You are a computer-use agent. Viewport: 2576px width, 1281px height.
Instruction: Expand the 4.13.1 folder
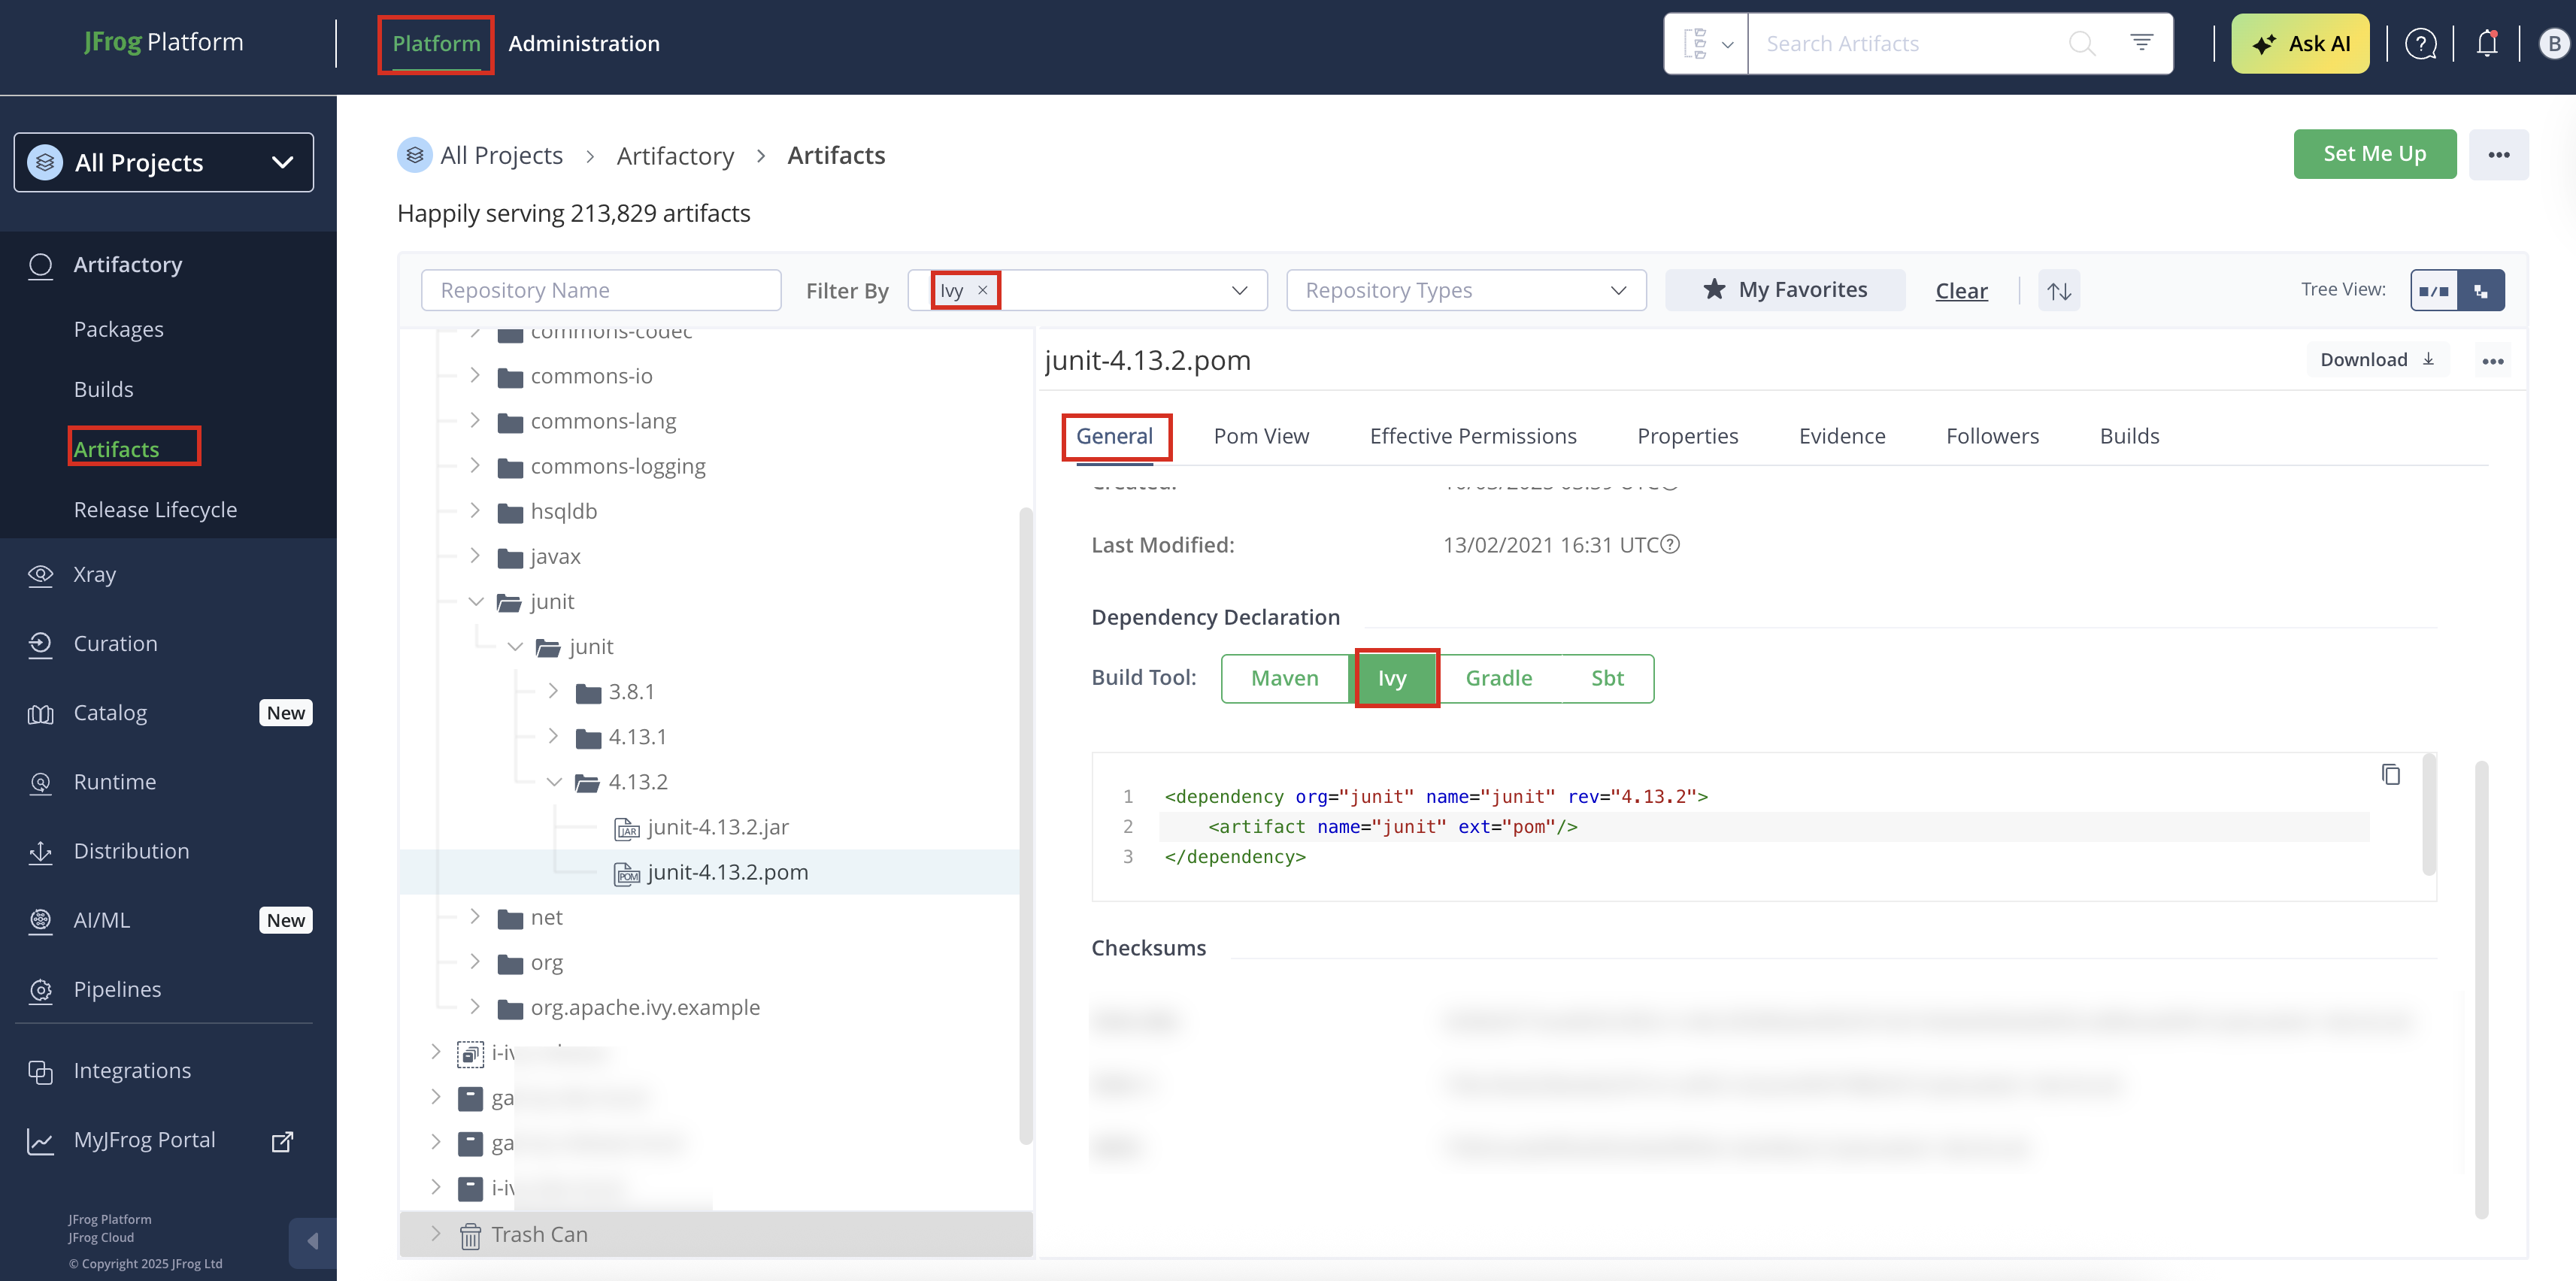553,736
